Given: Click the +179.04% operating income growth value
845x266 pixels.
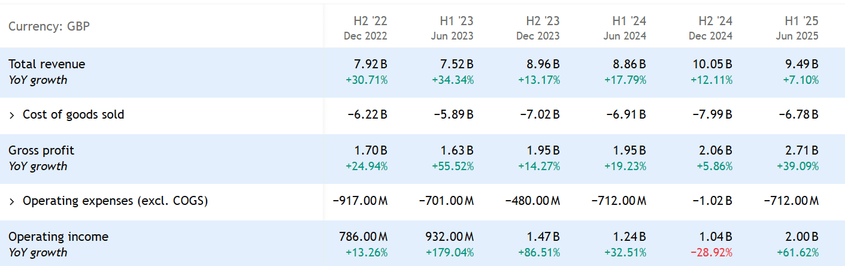Looking at the screenshot, I should click(450, 252).
